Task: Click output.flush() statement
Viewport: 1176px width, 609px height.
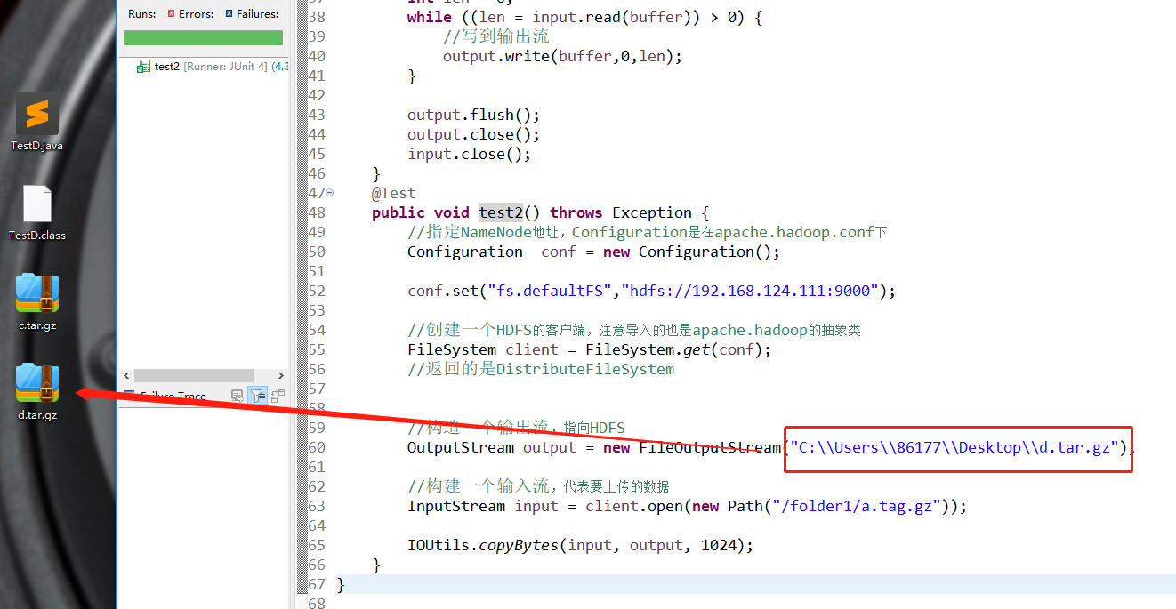Action: (474, 115)
